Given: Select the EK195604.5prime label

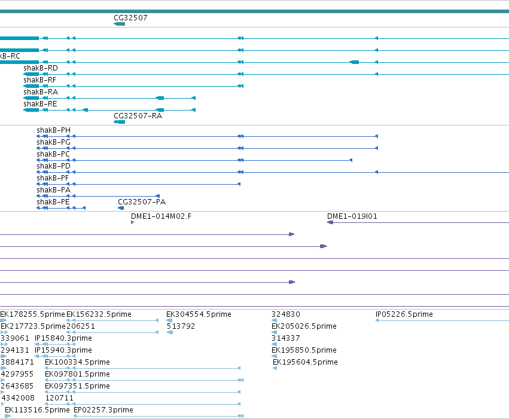Looking at the screenshot, I should pyautogui.click(x=305, y=362).
